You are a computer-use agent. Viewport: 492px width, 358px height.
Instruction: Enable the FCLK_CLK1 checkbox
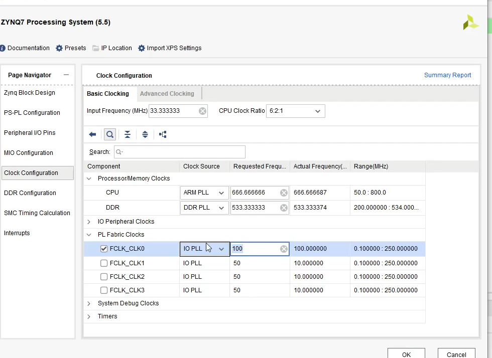pyautogui.click(x=104, y=263)
